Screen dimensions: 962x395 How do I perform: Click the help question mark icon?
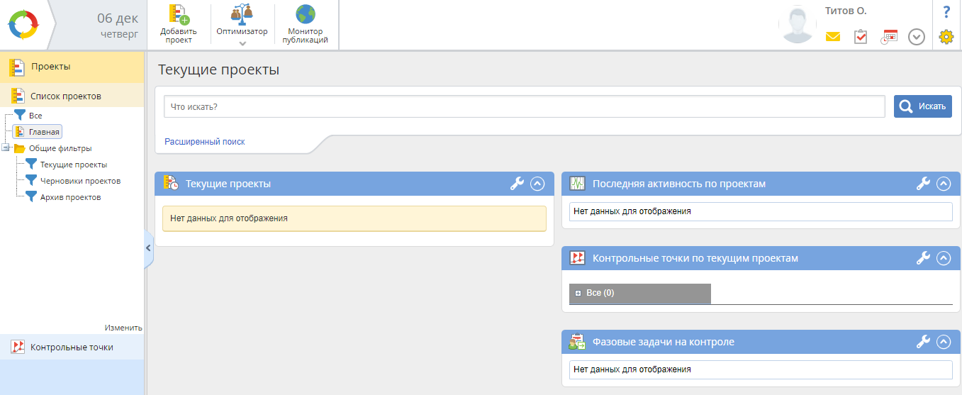click(946, 12)
